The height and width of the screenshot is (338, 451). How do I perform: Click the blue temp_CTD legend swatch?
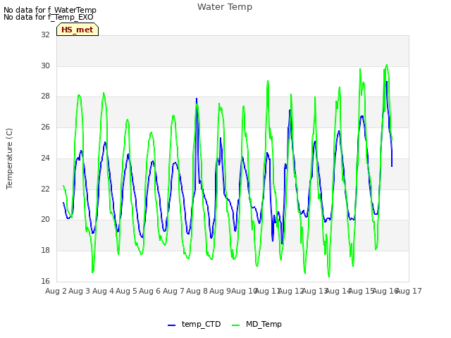point(171,325)
